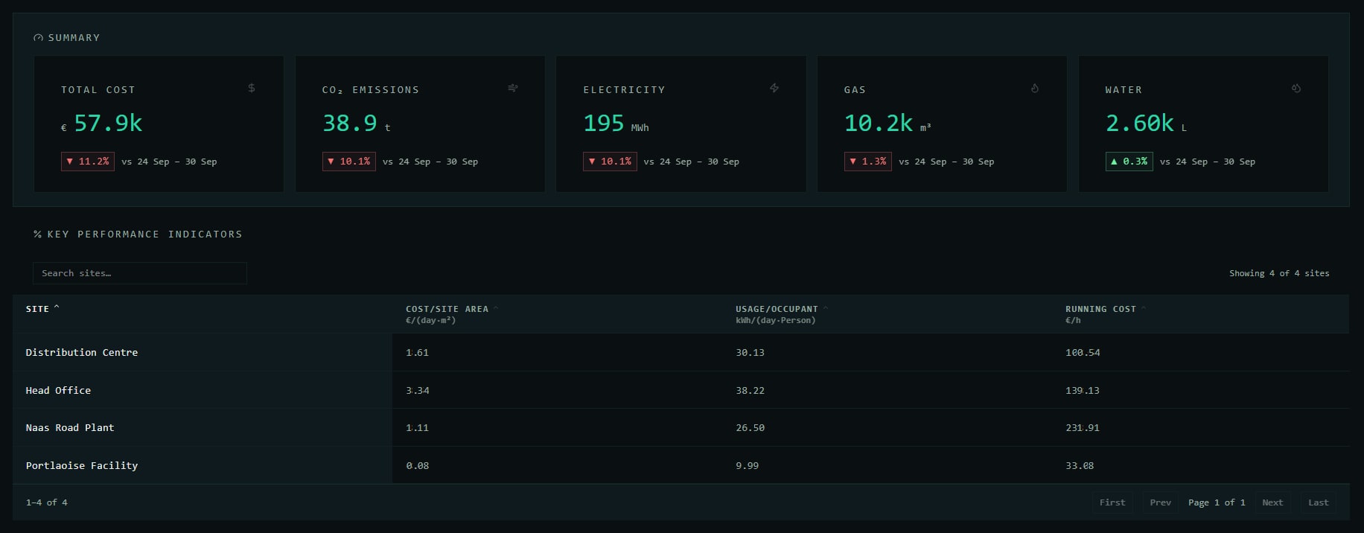Focus the Search sites input field

tap(140, 273)
